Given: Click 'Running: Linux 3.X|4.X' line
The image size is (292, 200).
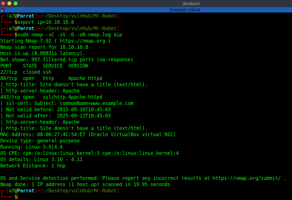Looking at the screenshot, I should [31, 147].
